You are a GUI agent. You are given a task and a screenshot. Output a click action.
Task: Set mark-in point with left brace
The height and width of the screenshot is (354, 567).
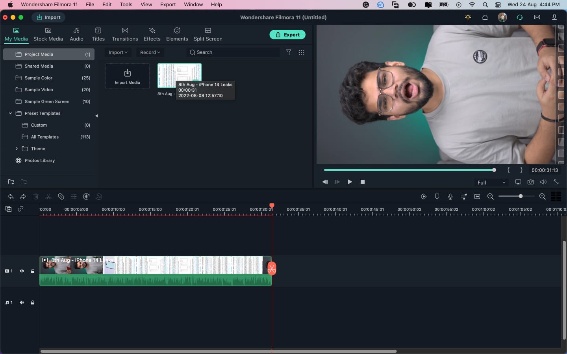tap(508, 170)
